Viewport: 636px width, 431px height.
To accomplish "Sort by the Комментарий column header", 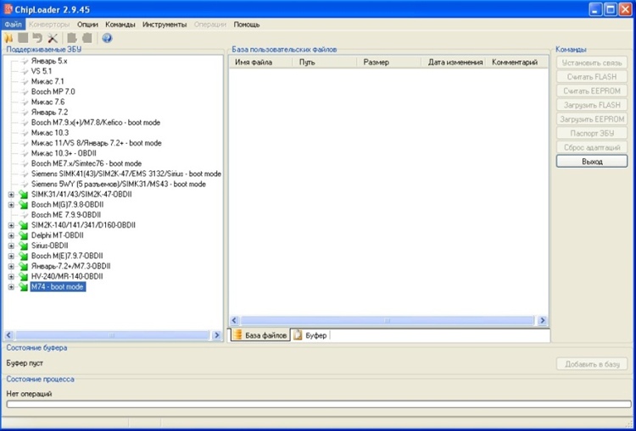I will pyautogui.click(x=516, y=63).
